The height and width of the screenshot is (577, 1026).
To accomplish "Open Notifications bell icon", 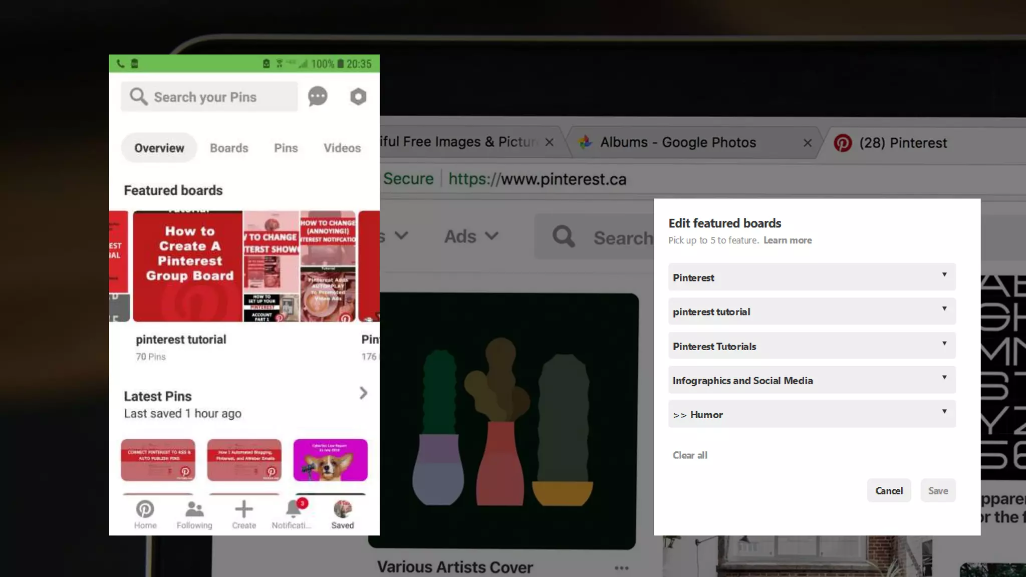I will (293, 509).
